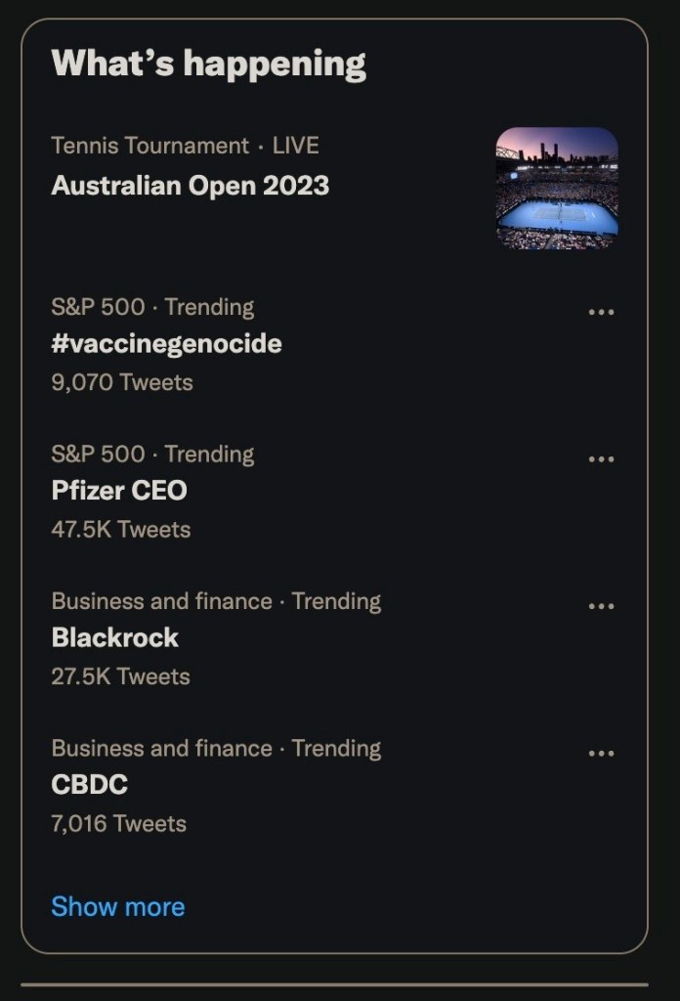The height and width of the screenshot is (1001, 680).
Task: Click the 47.5K Tweets count
Action: 120,530
